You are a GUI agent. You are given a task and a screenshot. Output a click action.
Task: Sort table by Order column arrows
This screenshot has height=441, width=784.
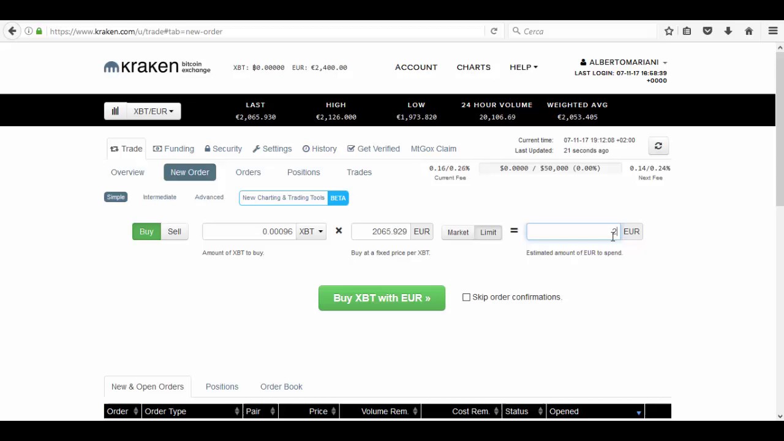pos(136,412)
